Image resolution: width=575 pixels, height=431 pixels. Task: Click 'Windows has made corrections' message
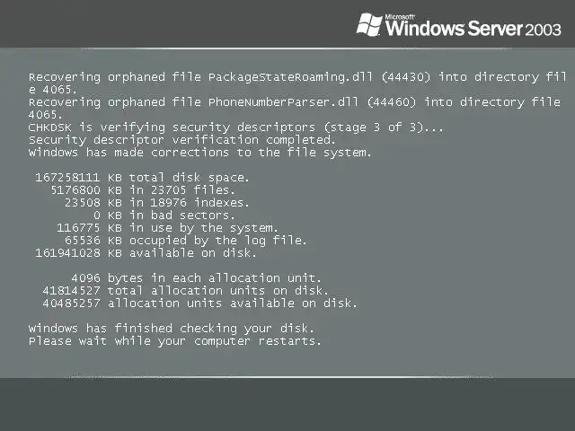click(199, 153)
